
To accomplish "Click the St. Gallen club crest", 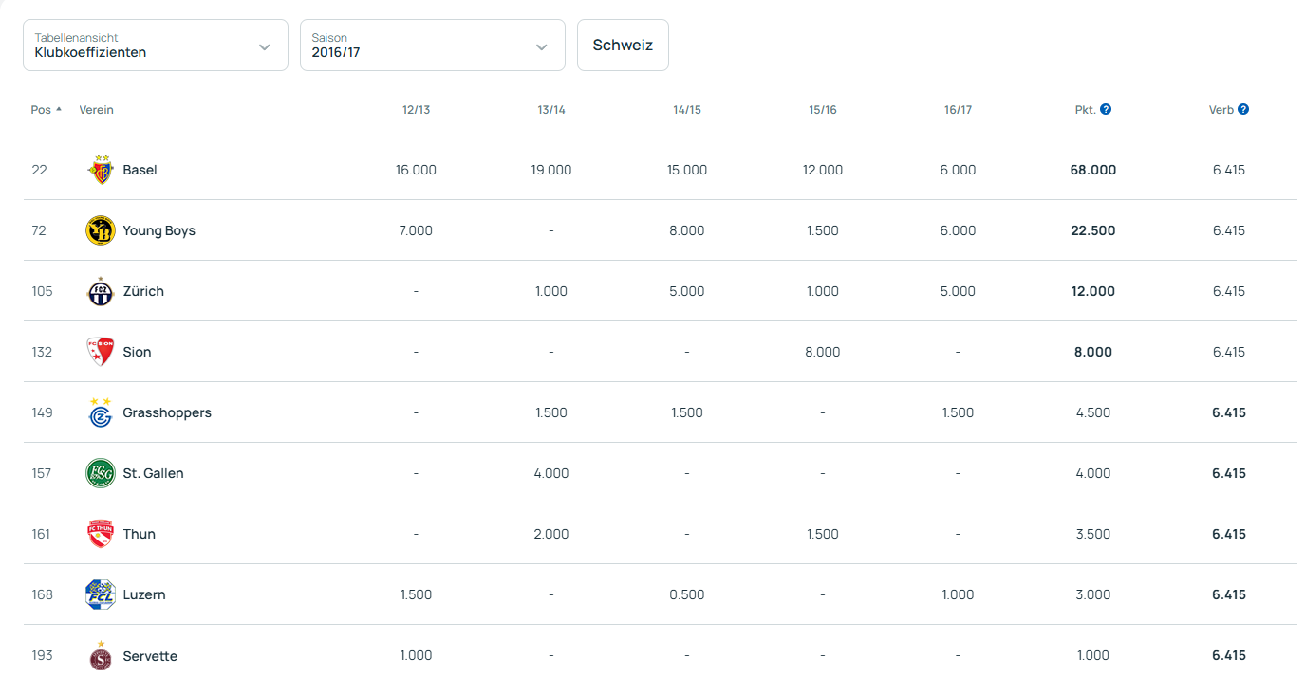I will click(101, 473).
